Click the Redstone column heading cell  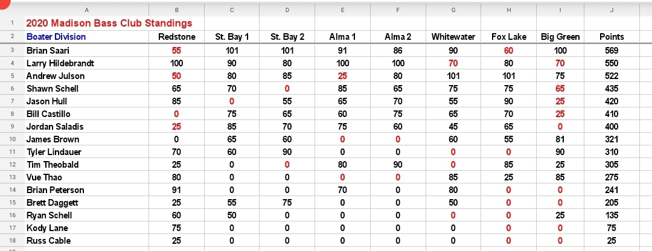click(x=176, y=37)
